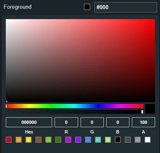This screenshot has height=153, width=160.
Task: Choose the yellow preset swatch
Action: tap(29, 140)
